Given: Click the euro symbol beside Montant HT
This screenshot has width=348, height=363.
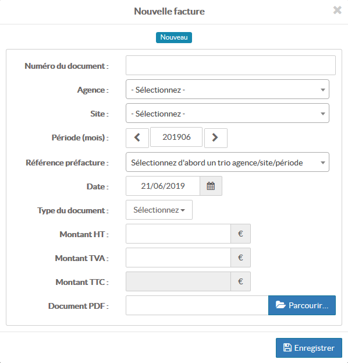Looking at the screenshot, I should click(240, 234).
